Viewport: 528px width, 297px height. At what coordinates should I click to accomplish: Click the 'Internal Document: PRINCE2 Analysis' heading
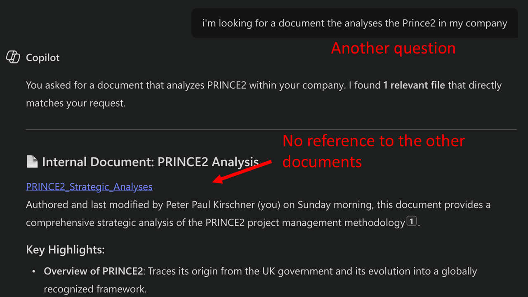pos(151,162)
